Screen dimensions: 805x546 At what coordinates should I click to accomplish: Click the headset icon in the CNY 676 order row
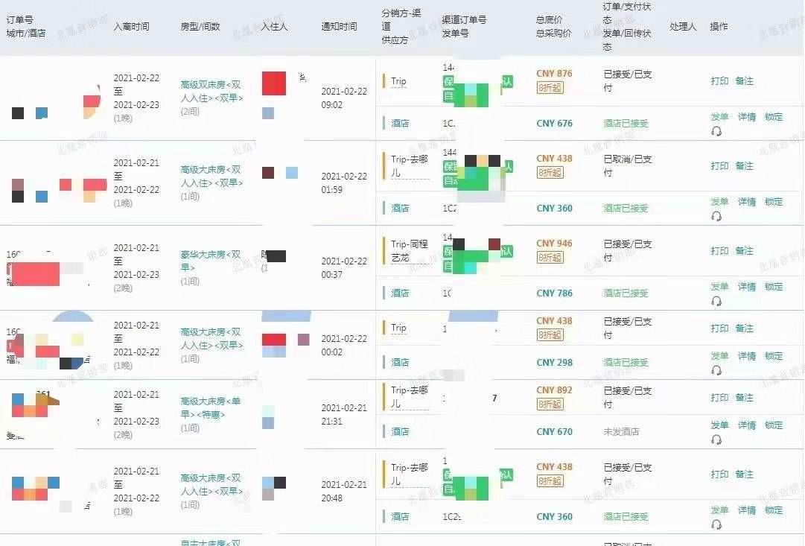[716, 132]
